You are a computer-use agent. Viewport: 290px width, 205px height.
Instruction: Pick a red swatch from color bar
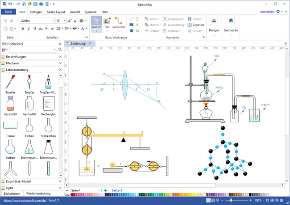pos(72,194)
